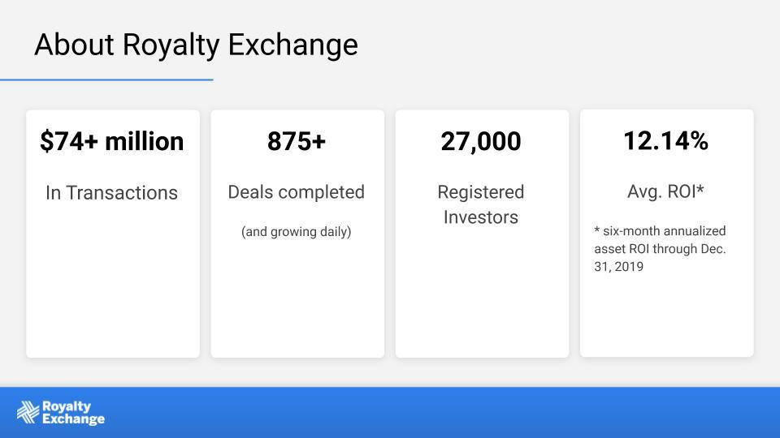The image size is (780, 438).
Task: Select the blue underline below title
Action: point(106,79)
